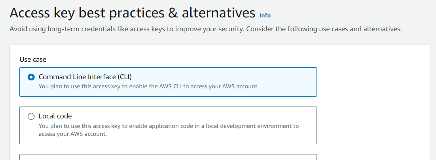Click the Local code description's first line
The image size is (436, 160).
pyautogui.click(x=169, y=126)
